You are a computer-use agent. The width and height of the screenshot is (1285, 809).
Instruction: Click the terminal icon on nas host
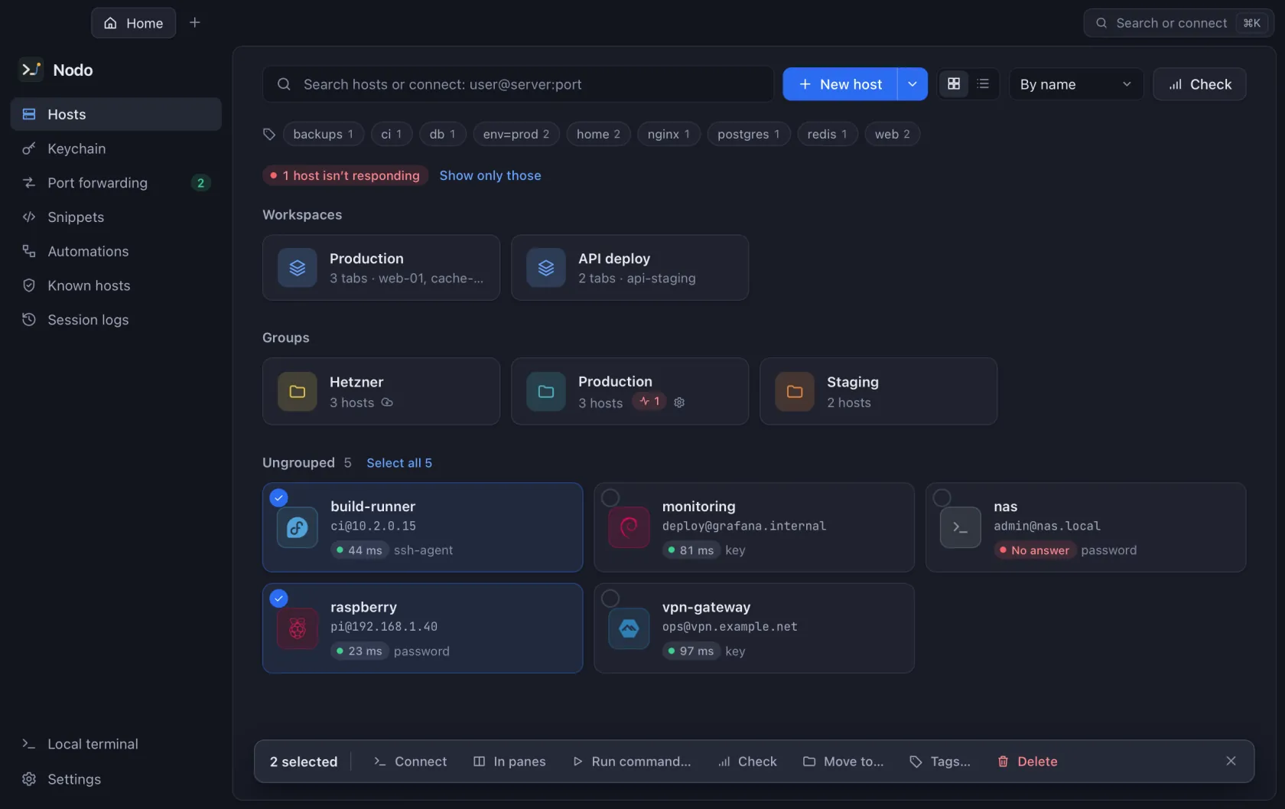click(x=961, y=527)
